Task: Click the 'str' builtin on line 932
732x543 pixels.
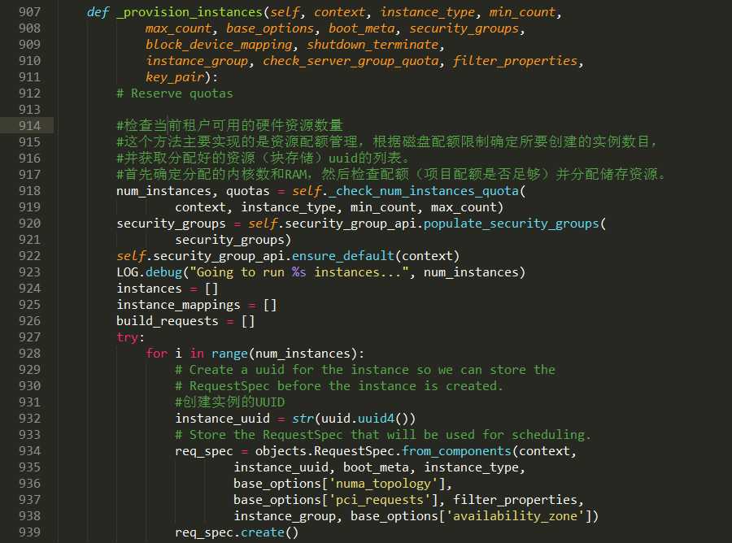Action: click(x=303, y=419)
